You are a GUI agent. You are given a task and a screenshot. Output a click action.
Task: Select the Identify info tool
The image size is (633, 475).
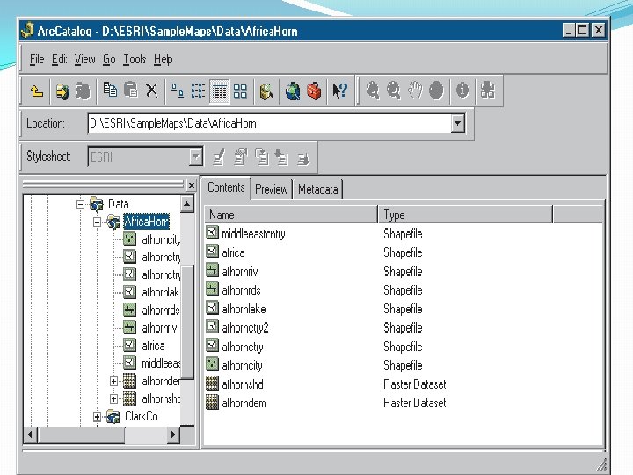pos(462,90)
